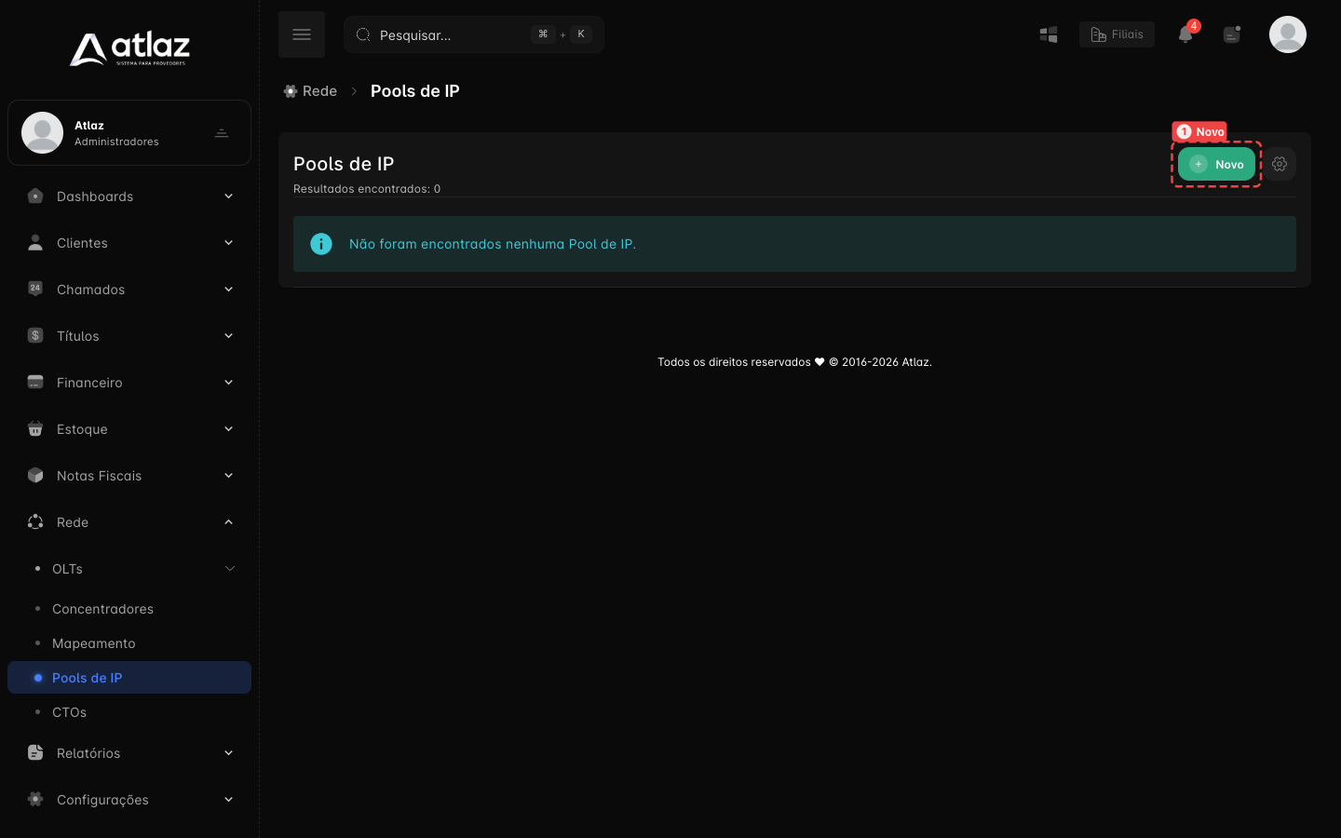This screenshot has width=1341, height=838.
Task: Expand the Estoque menu chevron
Action: pyautogui.click(x=228, y=429)
